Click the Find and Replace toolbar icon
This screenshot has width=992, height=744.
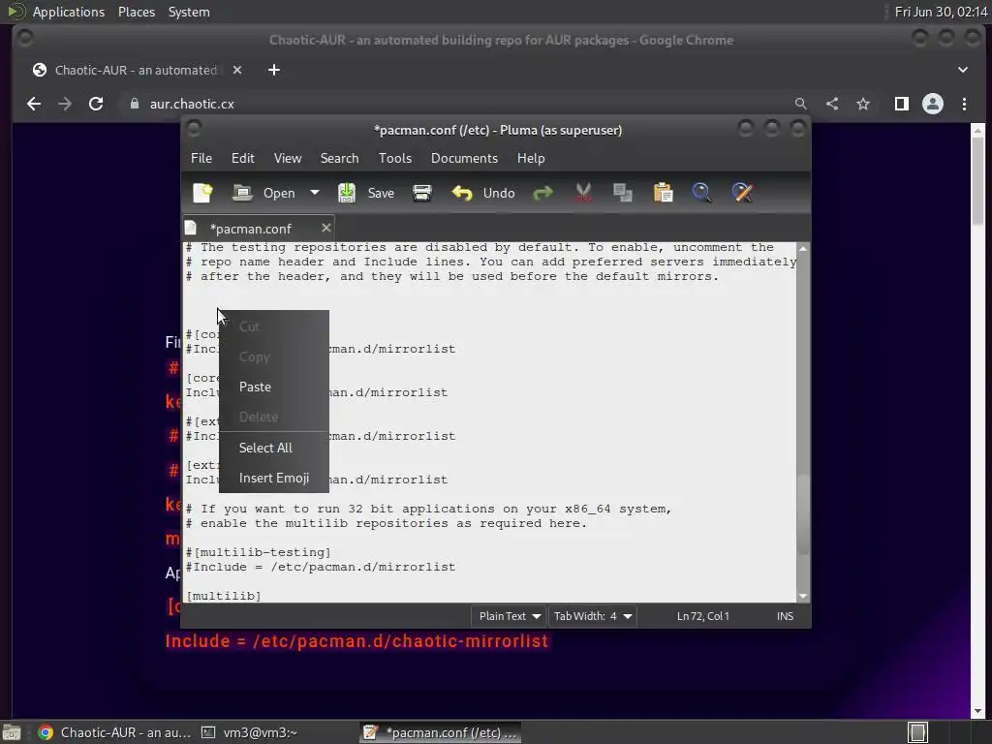(x=742, y=193)
